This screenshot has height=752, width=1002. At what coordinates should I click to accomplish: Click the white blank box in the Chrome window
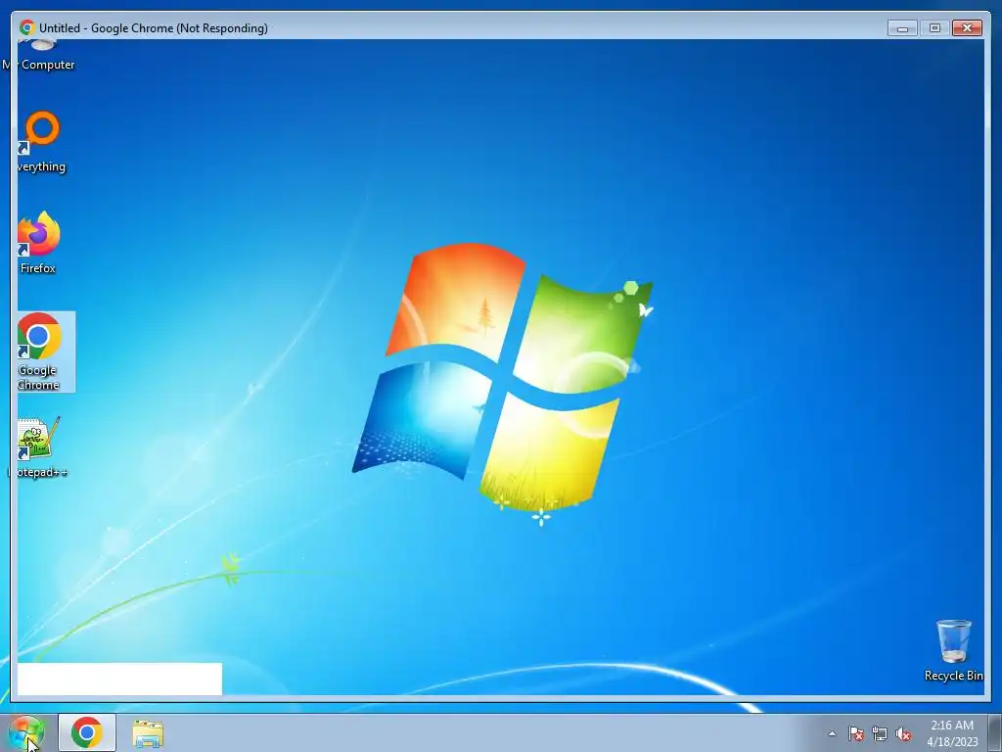click(119, 680)
